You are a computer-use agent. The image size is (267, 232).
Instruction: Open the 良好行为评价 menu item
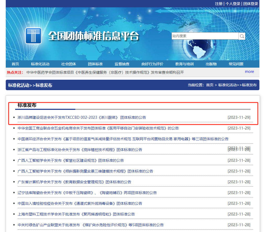152,64
